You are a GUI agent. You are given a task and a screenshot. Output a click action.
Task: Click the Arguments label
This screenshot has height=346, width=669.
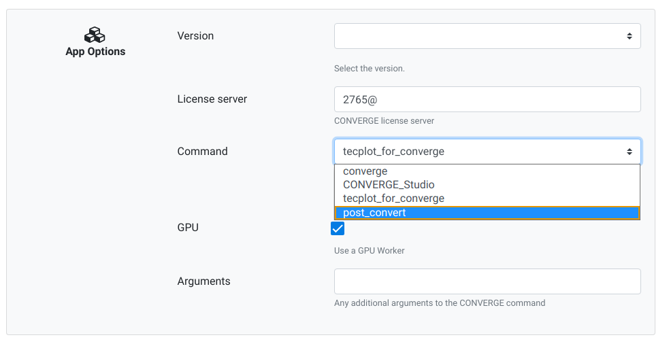203,281
